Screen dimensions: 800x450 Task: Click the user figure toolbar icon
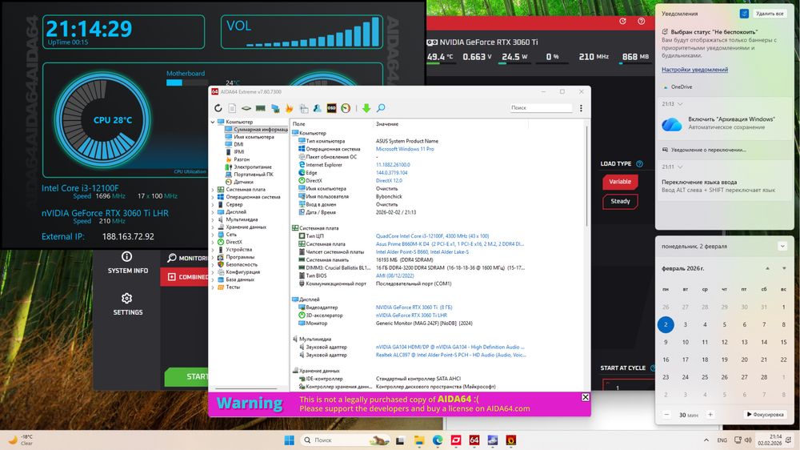[x=318, y=108]
